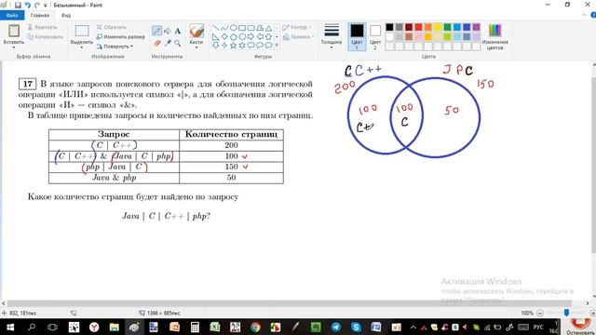Switch input language РУС in tray

(538, 327)
